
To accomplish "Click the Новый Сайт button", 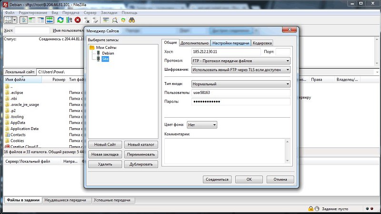I will (x=105, y=145).
